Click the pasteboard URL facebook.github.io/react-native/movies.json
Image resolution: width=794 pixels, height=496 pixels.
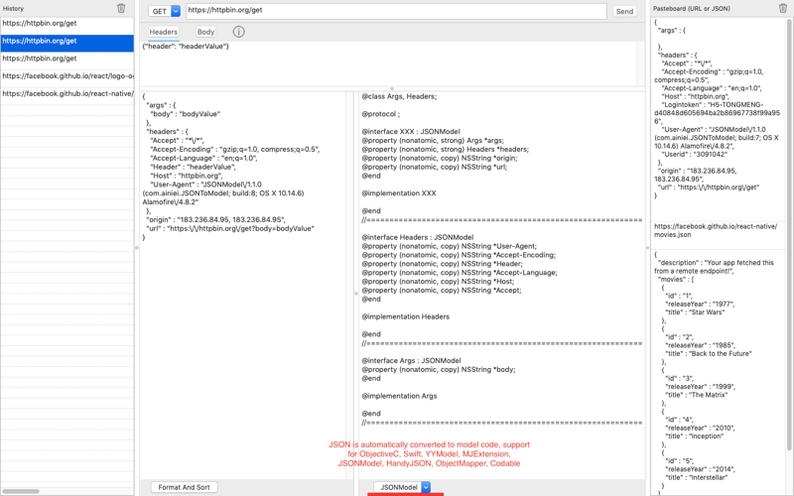coord(716,231)
